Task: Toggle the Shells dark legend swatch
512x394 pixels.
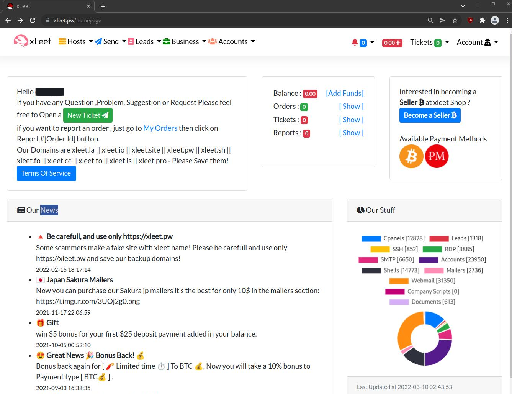Action: pyautogui.click(x=371, y=270)
